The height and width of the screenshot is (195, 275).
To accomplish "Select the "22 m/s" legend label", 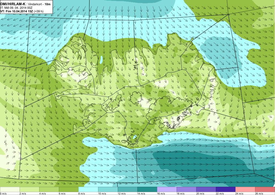I will point(220,194).
